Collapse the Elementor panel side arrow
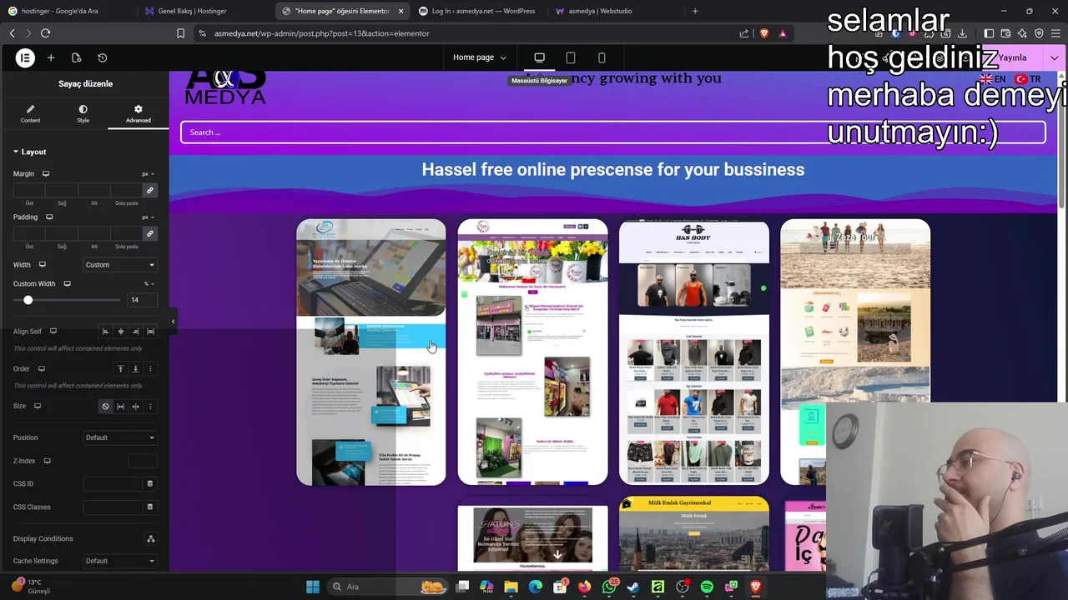Viewport: 1068px width, 600px height. click(x=173, y=321)
